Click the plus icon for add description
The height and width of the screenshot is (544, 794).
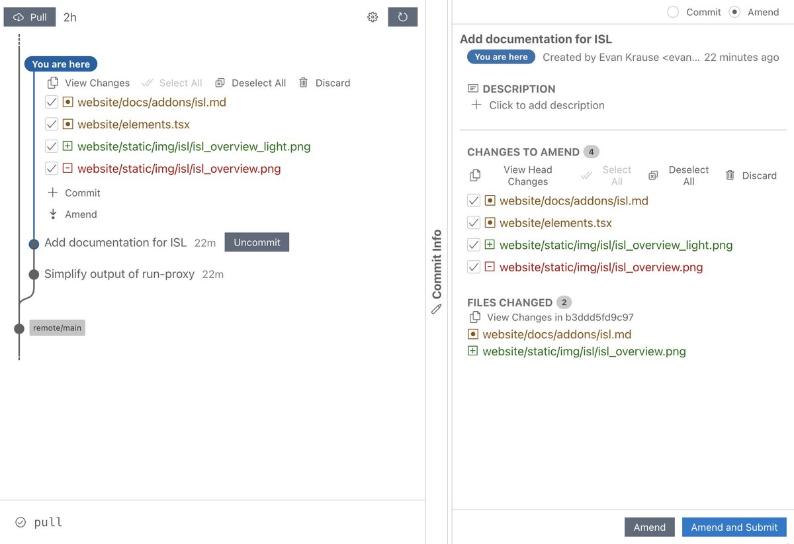tap(476, 105)
